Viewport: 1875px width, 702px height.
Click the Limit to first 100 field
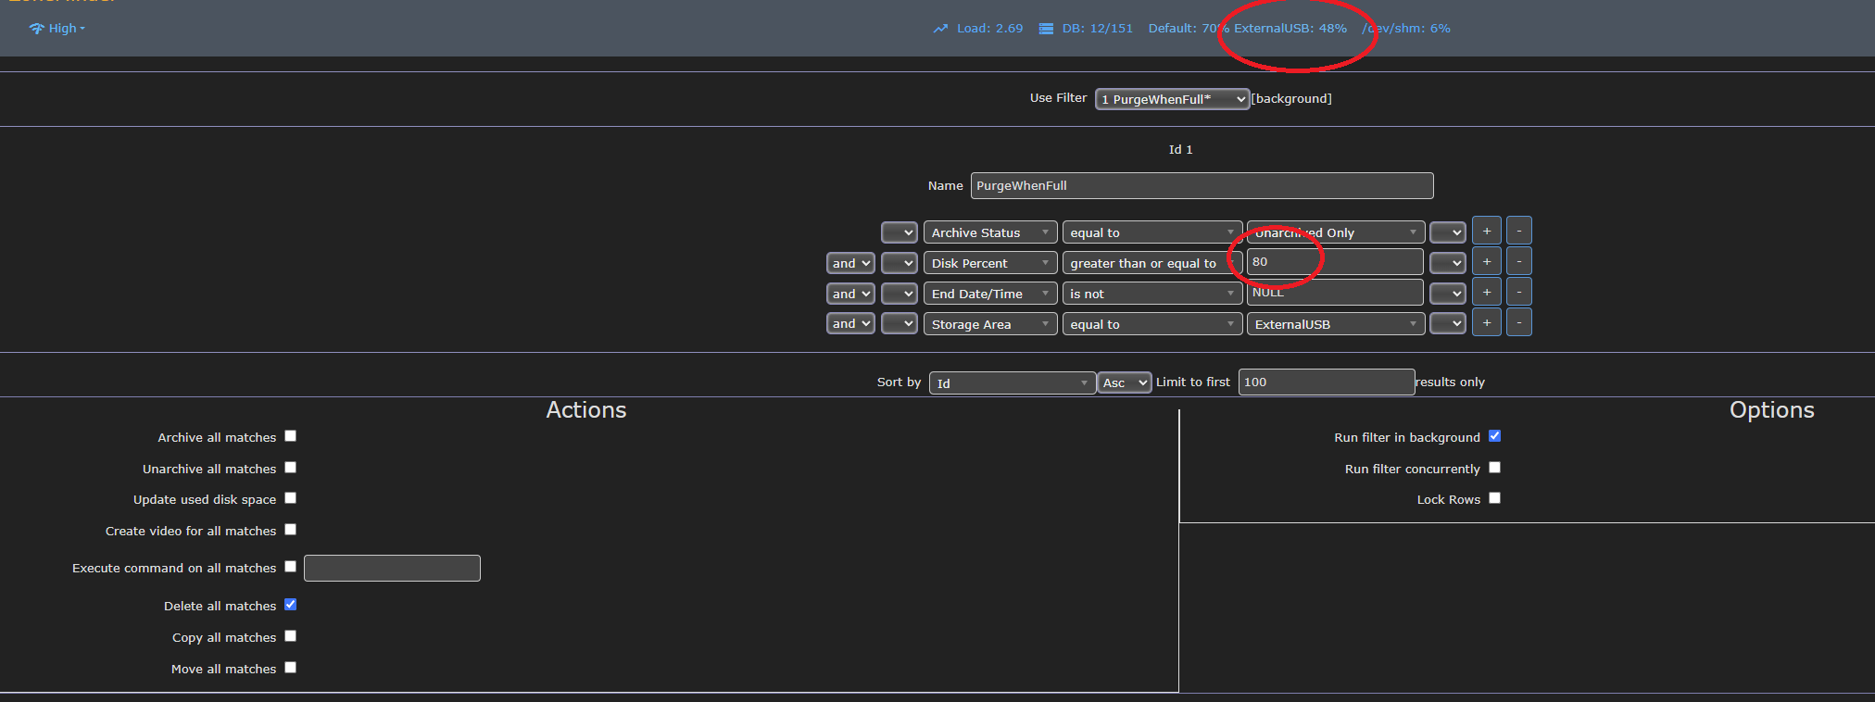(x=1326, y=382)
